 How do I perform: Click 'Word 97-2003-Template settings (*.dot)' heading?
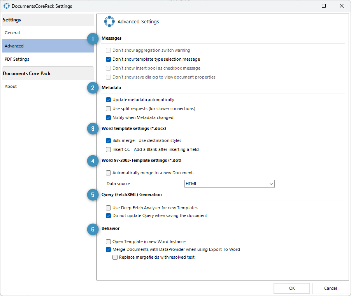click(x=142, y=160)
